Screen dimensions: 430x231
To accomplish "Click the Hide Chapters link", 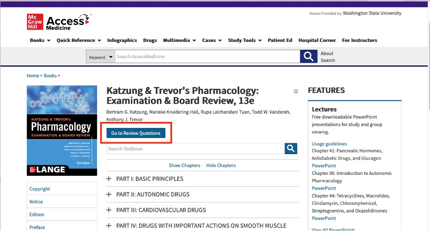I will [x=221, y=165].
